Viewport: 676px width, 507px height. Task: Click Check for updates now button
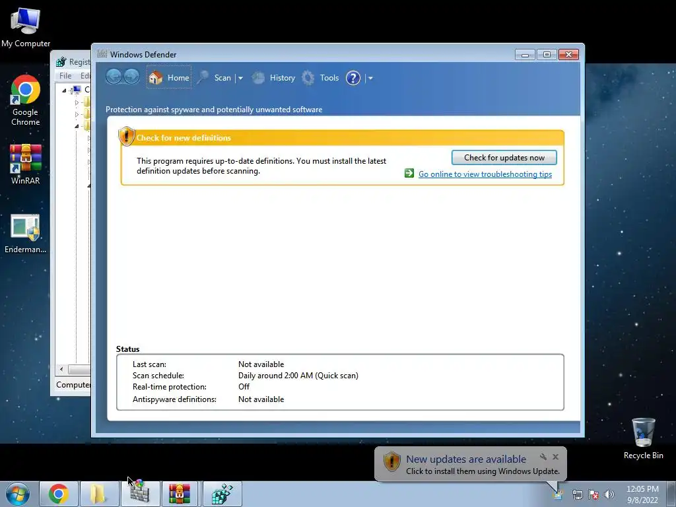coord(504,157)
